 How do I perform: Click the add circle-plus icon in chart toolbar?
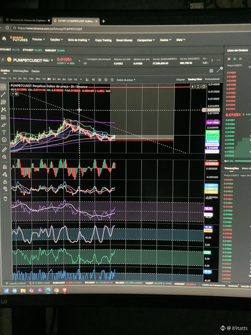point(106,79)
